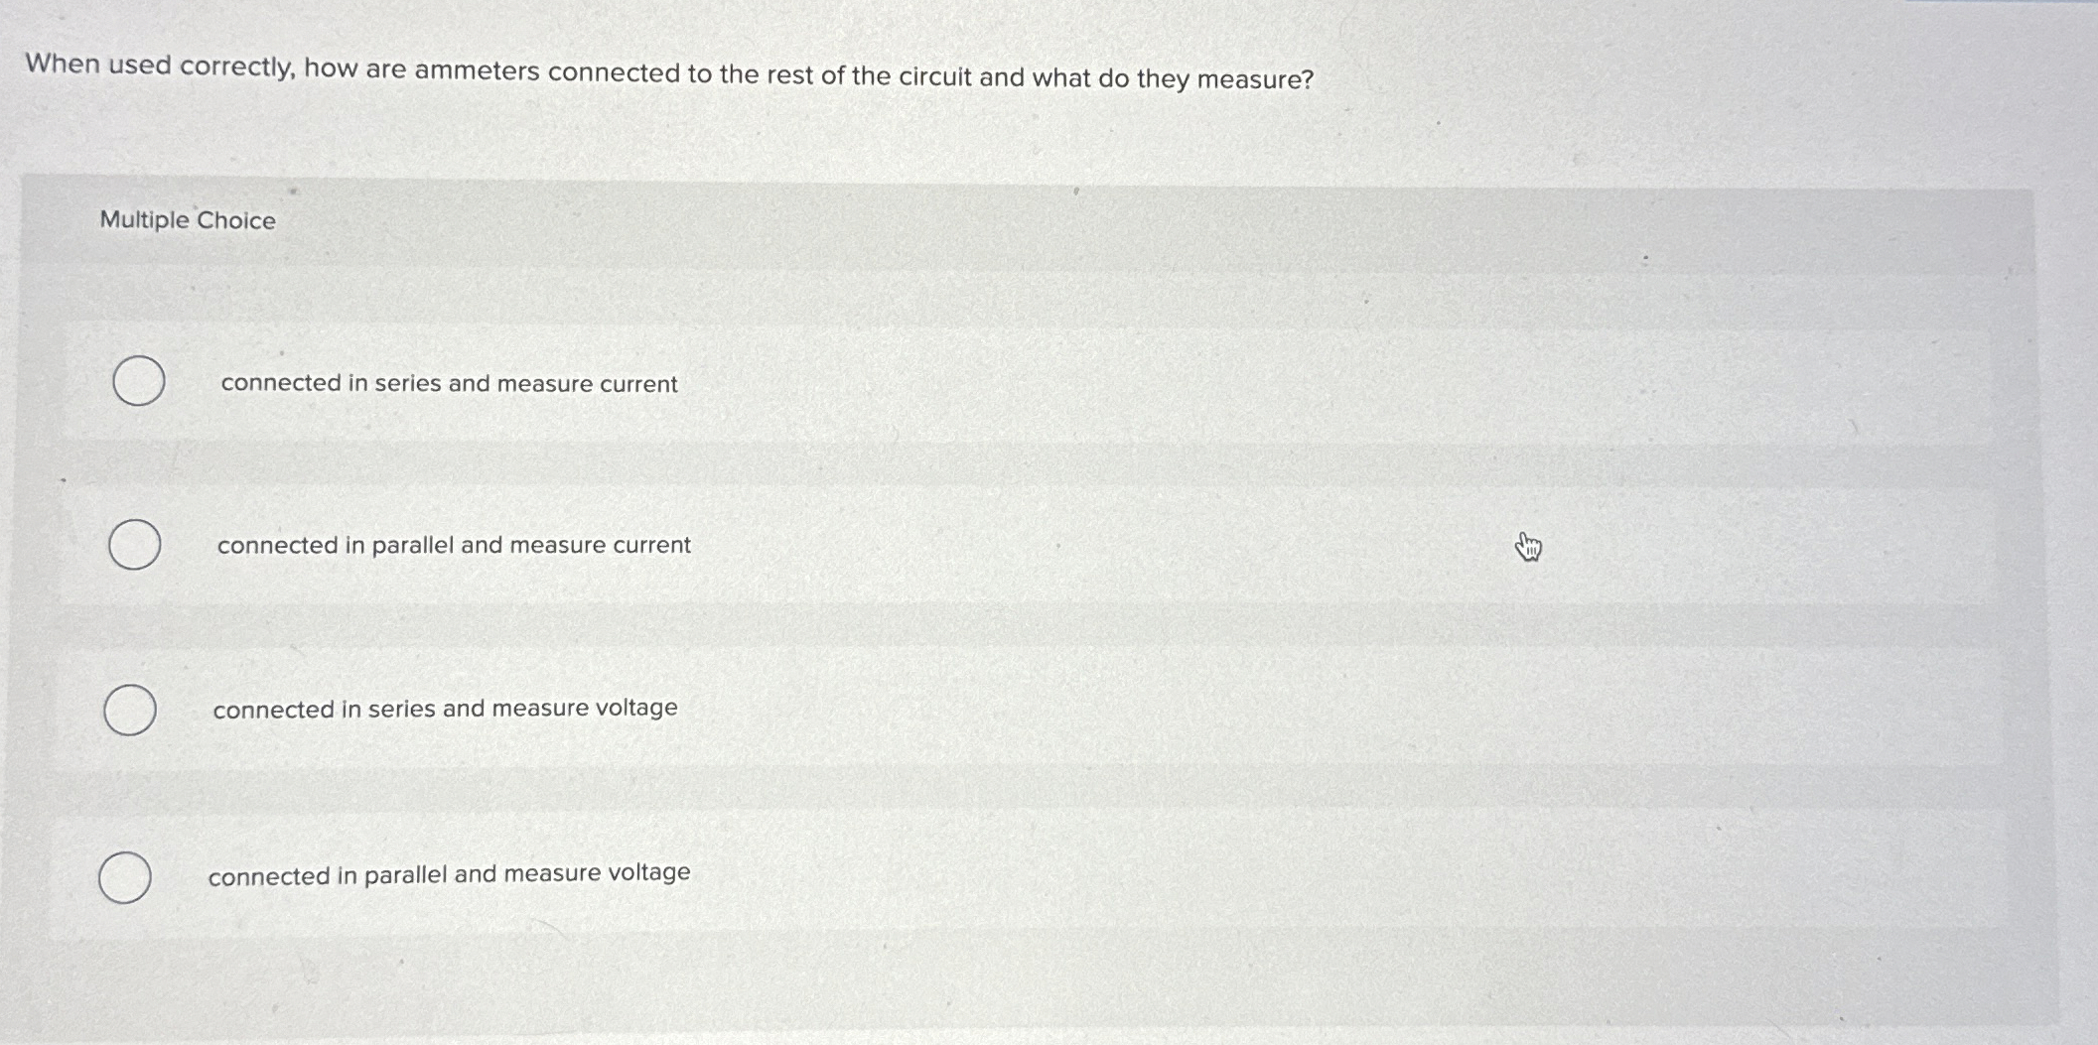Click the 'connected in series and measure current' text

tap(449, 383)
